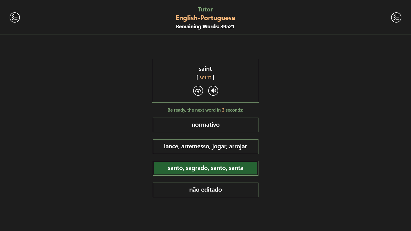Play pronunciation with the speaker icon
This screenshot has height=231, width=411.
click(x=213, y=91)
